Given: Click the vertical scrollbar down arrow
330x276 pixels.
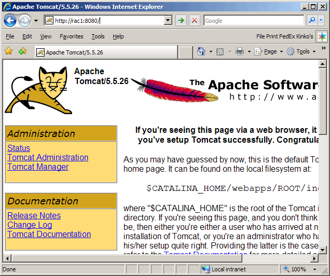Looking at the screenshot, I should pos(322,250).
